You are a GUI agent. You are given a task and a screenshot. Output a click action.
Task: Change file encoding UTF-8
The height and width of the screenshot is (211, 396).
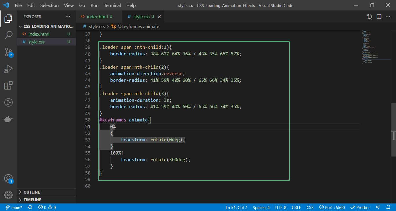[281, 208]
